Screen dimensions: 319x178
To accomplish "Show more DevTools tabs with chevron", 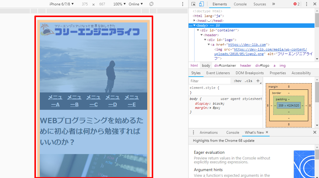I will click(274, 4).
